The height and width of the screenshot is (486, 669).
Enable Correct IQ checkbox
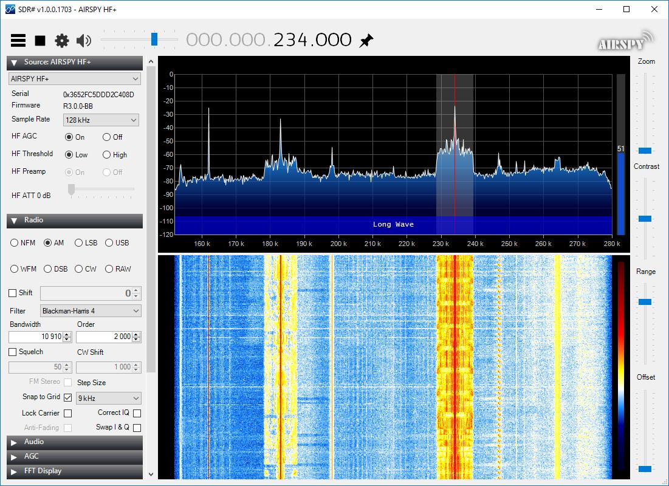tap(137, 413)
